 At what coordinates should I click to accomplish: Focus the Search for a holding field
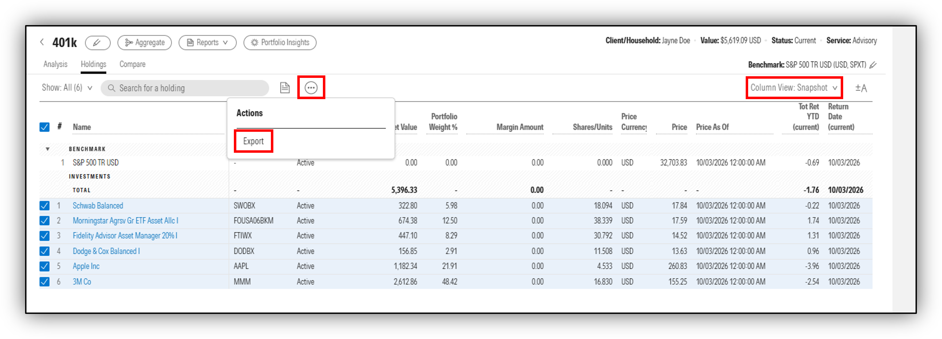(185, 88)
